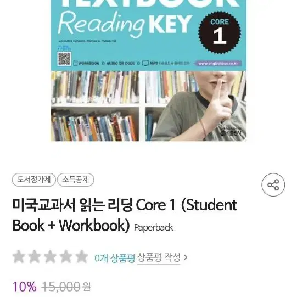Select the 도서정가제 tag
Viewport: 297px width, 297px height.
(x=34, y=180)
